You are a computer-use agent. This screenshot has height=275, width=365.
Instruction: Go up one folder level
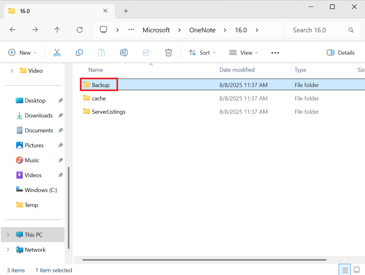pyautogui.click(x=57, y=30)
